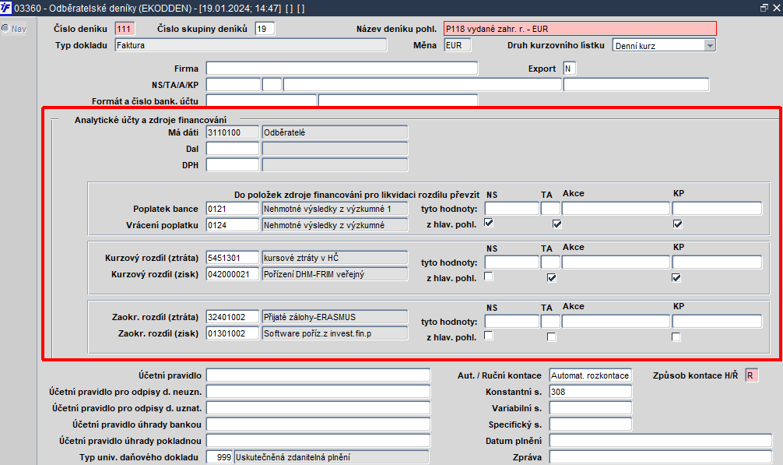The width and height of the screenshot is (783, 465).
Task: Uncheck the KP checkbox in Kurzový rozdíl section
Action: pyautogui.click(x=676, y=278)
